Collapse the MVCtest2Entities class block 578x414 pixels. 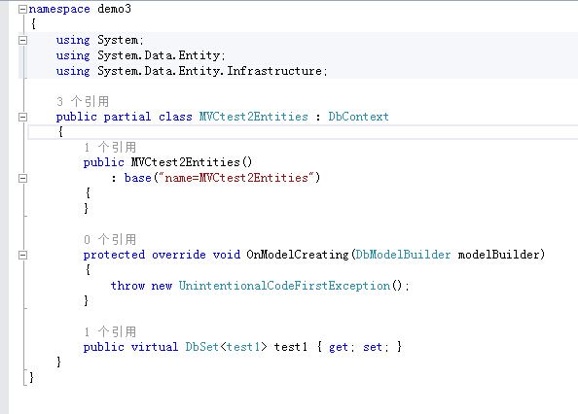click(x=22, y=117)
